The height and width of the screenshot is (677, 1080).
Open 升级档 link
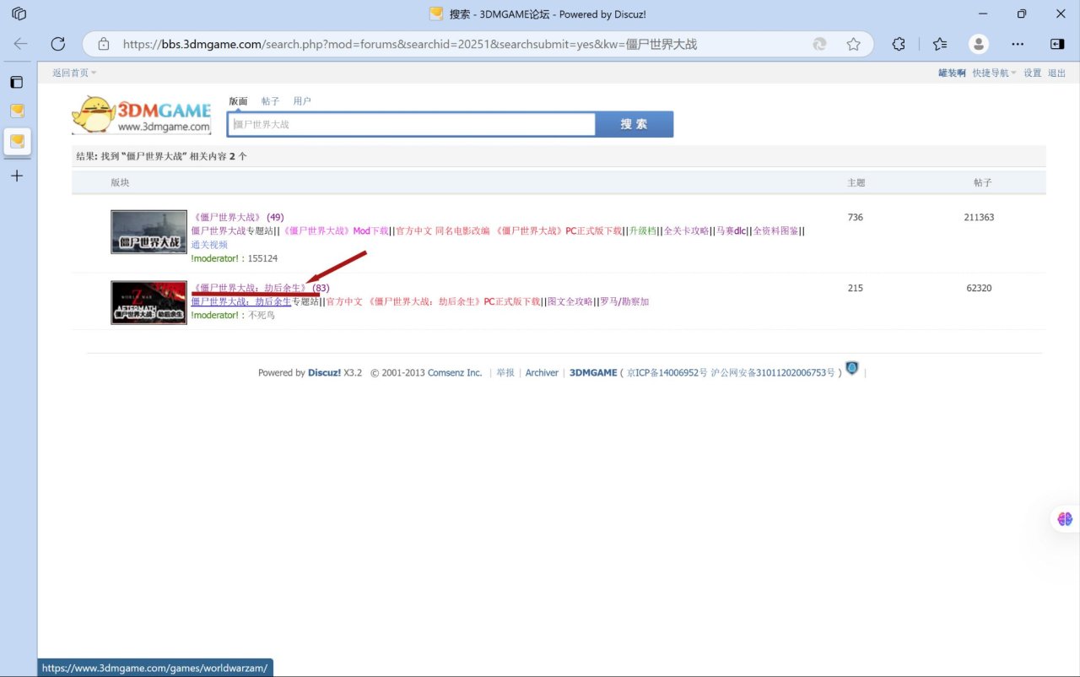pos(643,230)
